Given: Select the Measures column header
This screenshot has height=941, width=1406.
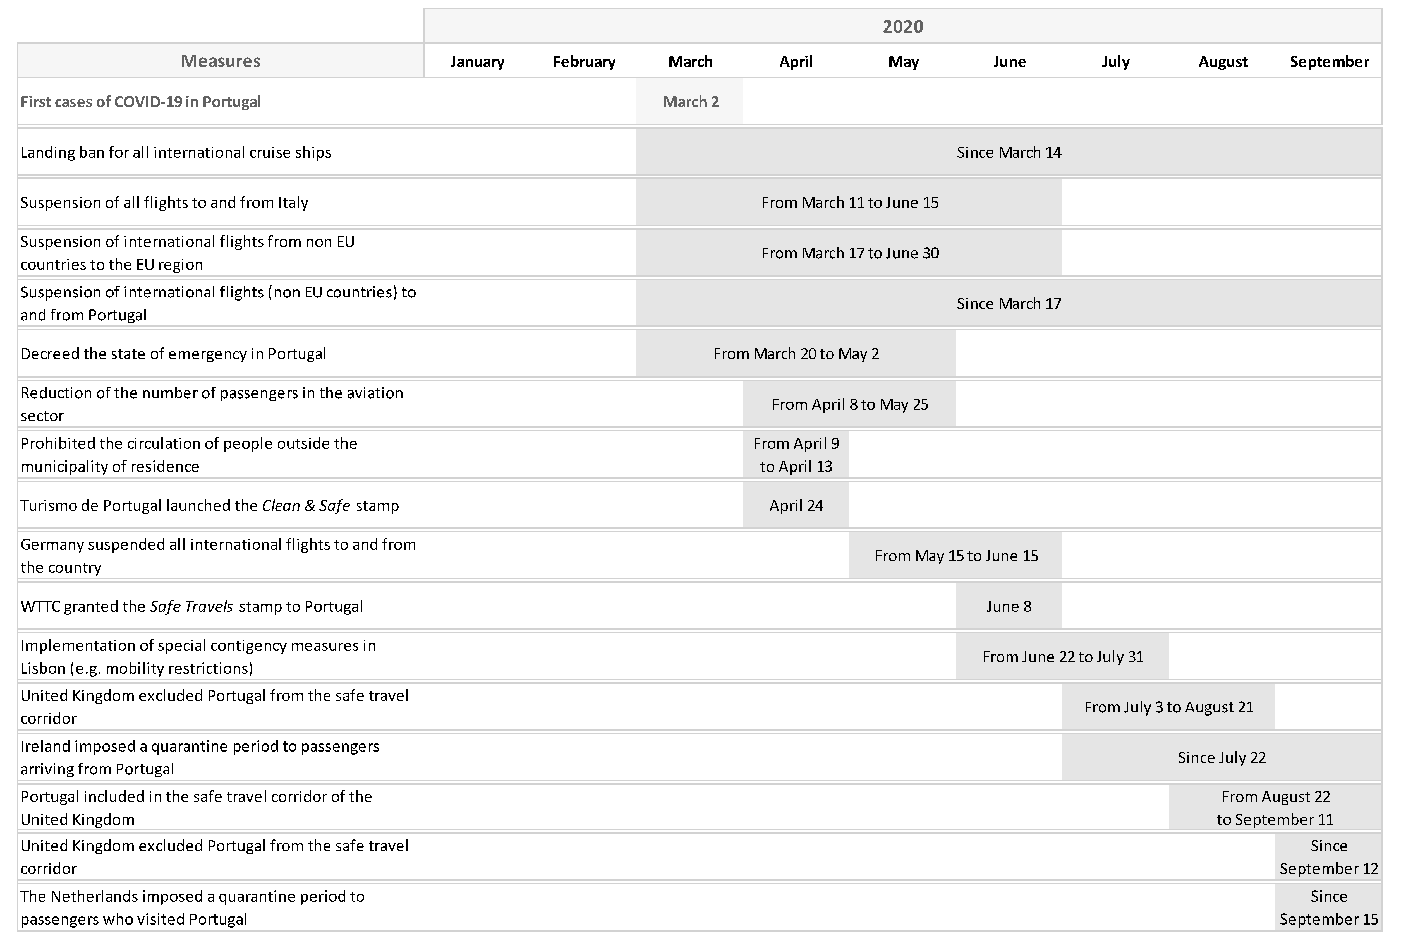Looking at the screenshot, I should (220, 61).
